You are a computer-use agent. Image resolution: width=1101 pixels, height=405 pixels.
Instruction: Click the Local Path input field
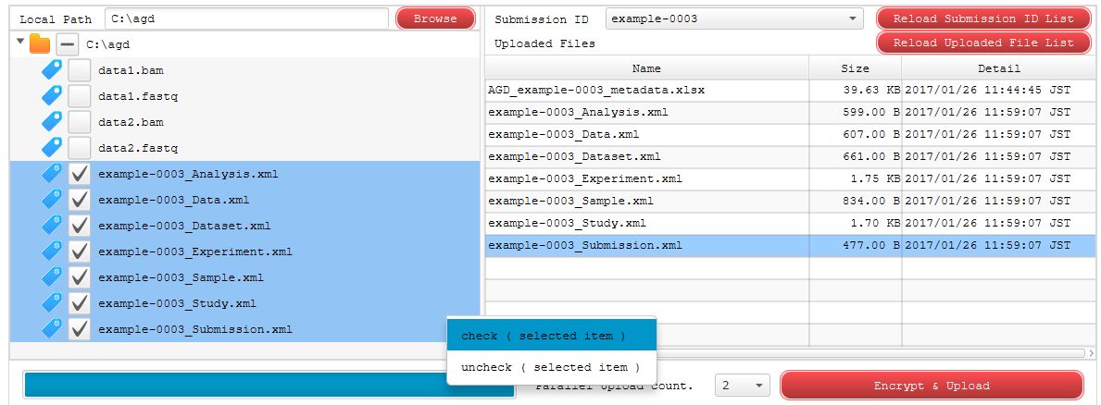coord(245,18)
